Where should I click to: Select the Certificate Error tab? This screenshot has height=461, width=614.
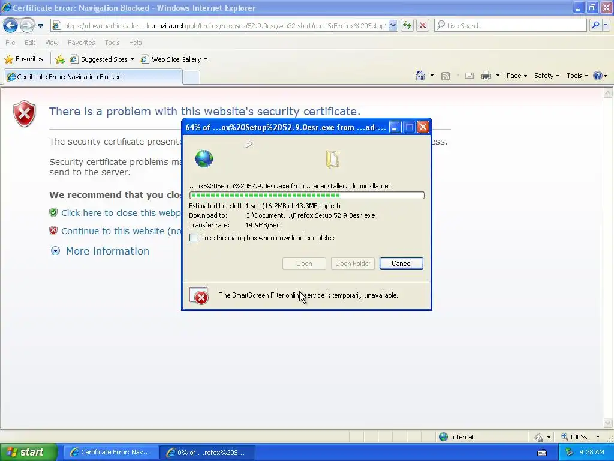click(93, 77)
